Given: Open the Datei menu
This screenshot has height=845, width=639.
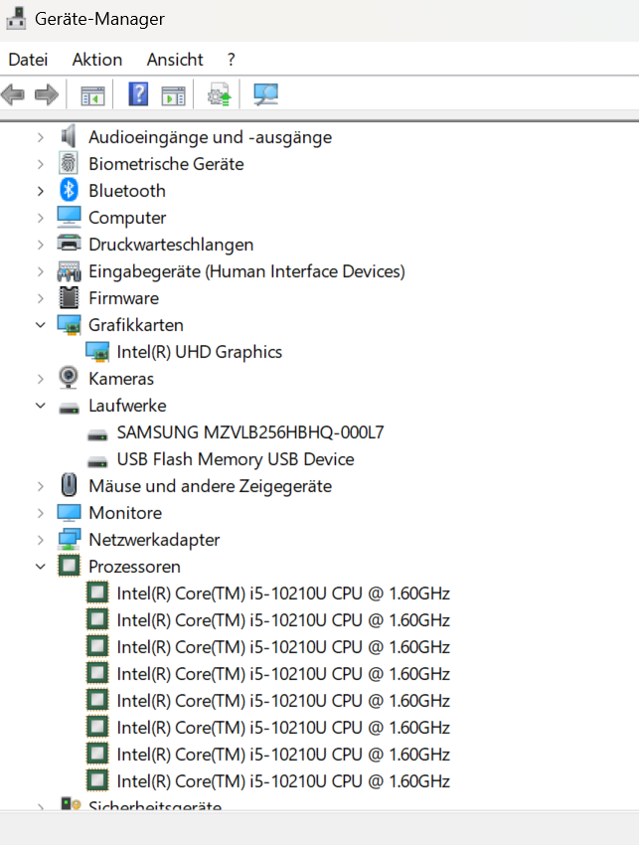Looking at the screenshot, I should (x=28, y=60).
